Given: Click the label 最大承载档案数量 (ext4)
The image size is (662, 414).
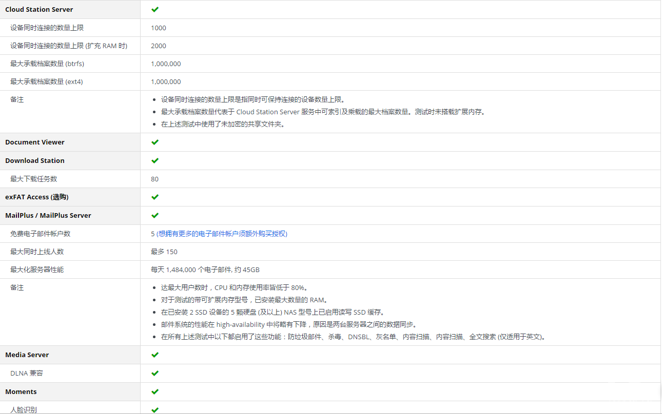Looking at the screenshot, I should click(x=47, y=81).
